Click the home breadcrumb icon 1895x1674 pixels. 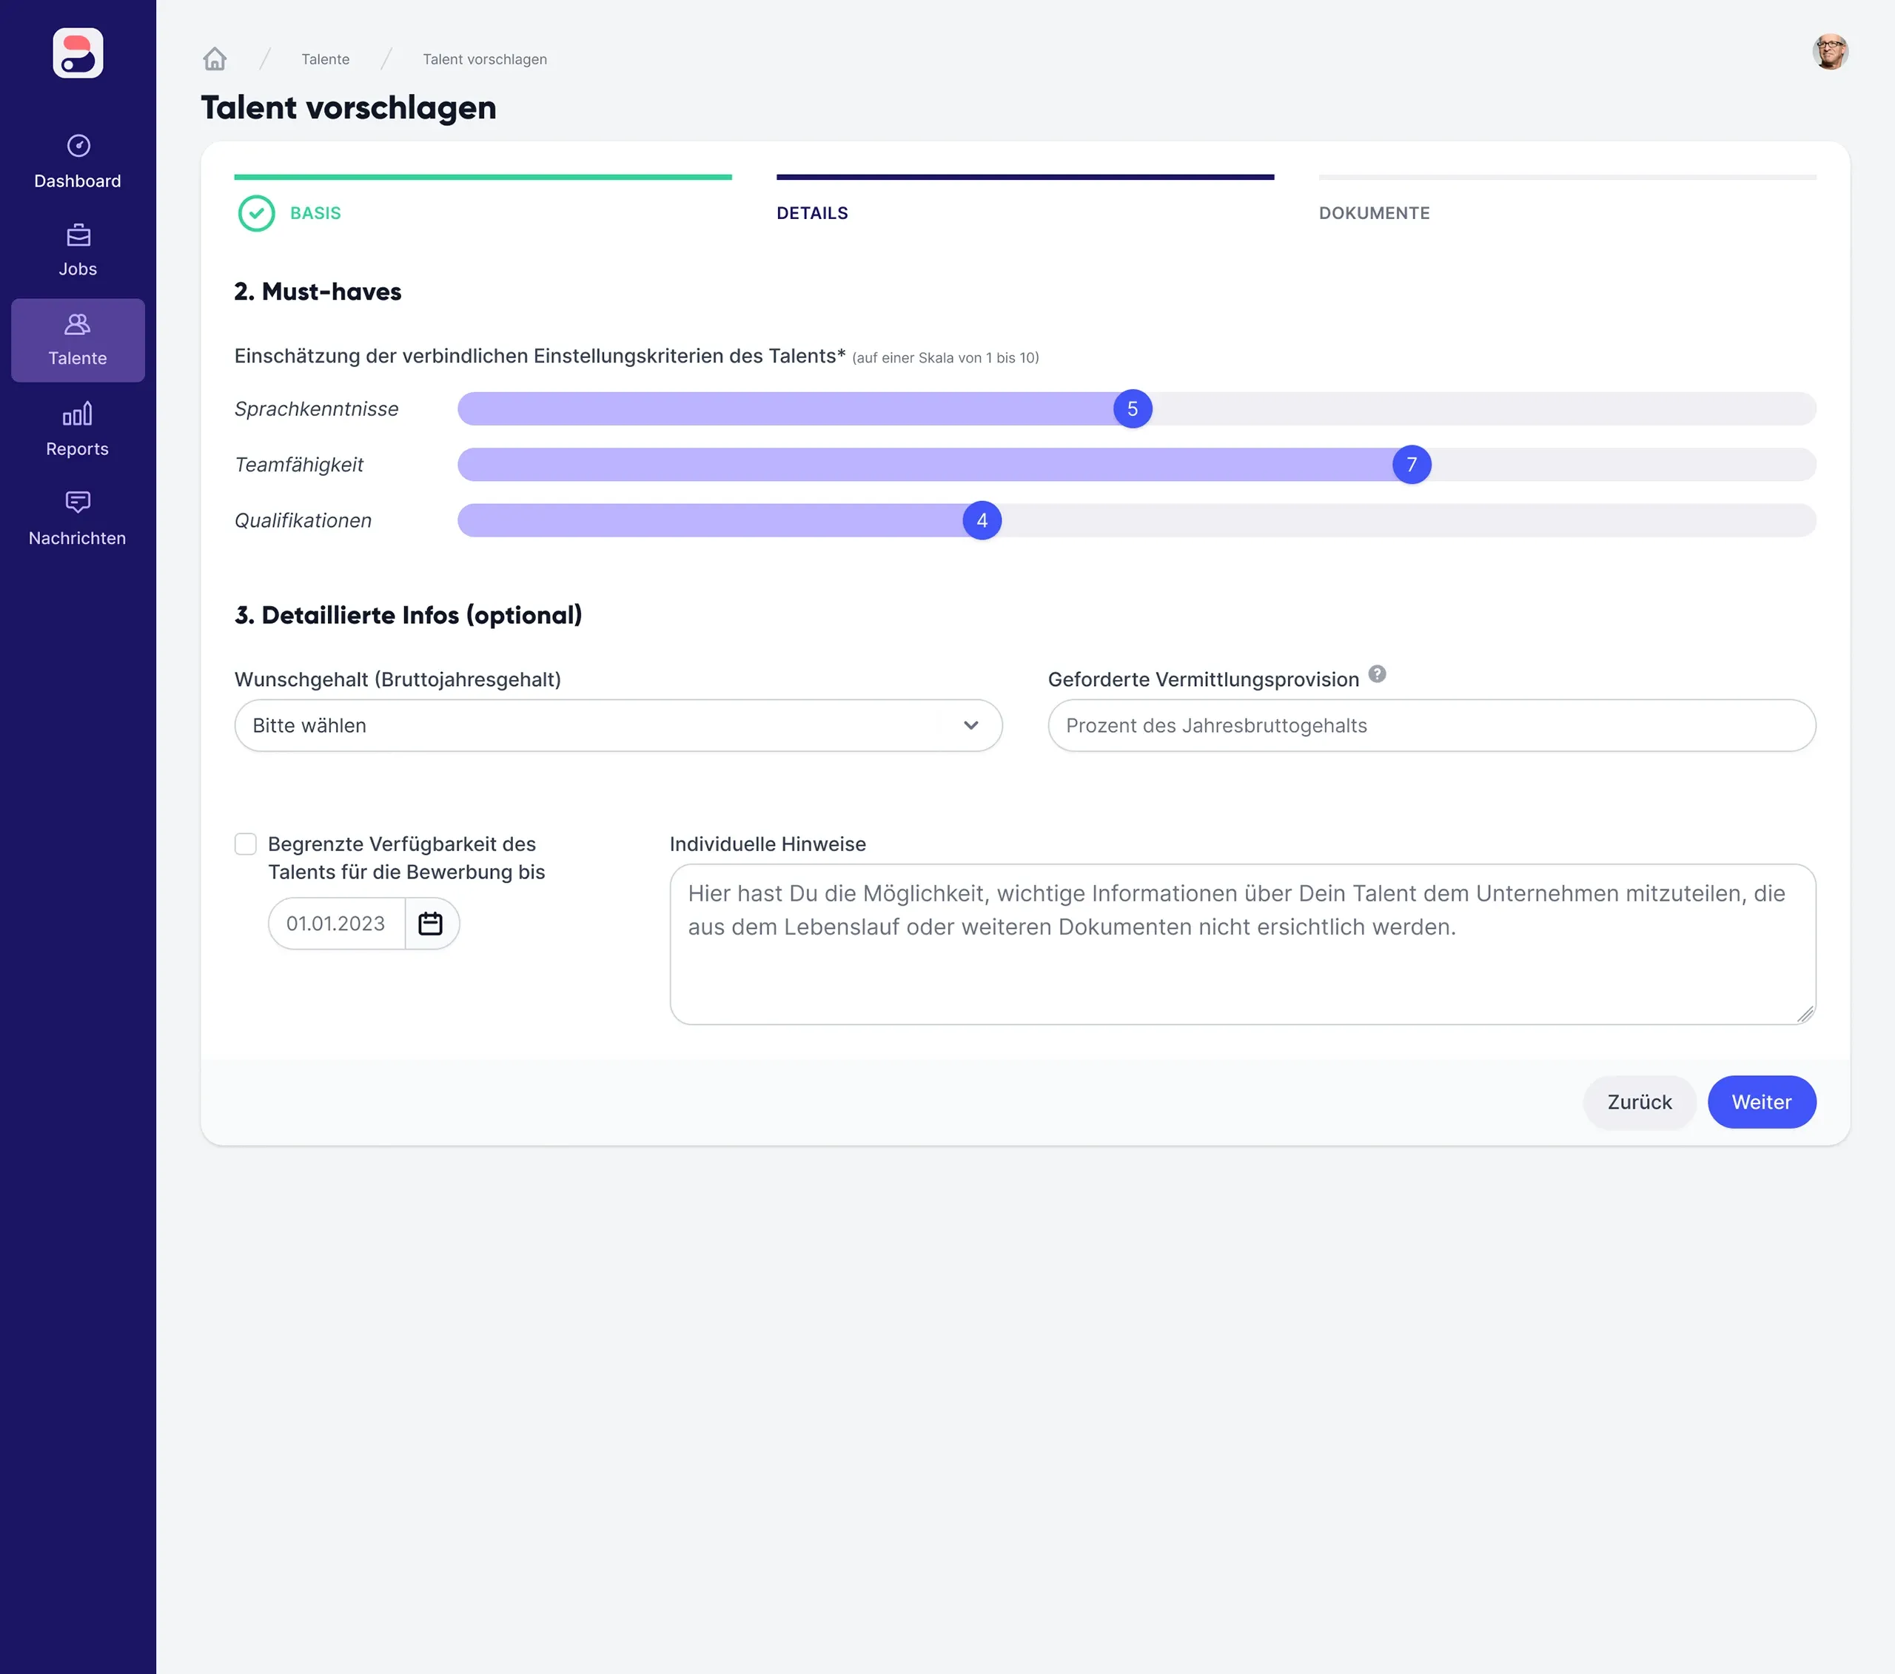click(x=215, y=59)
